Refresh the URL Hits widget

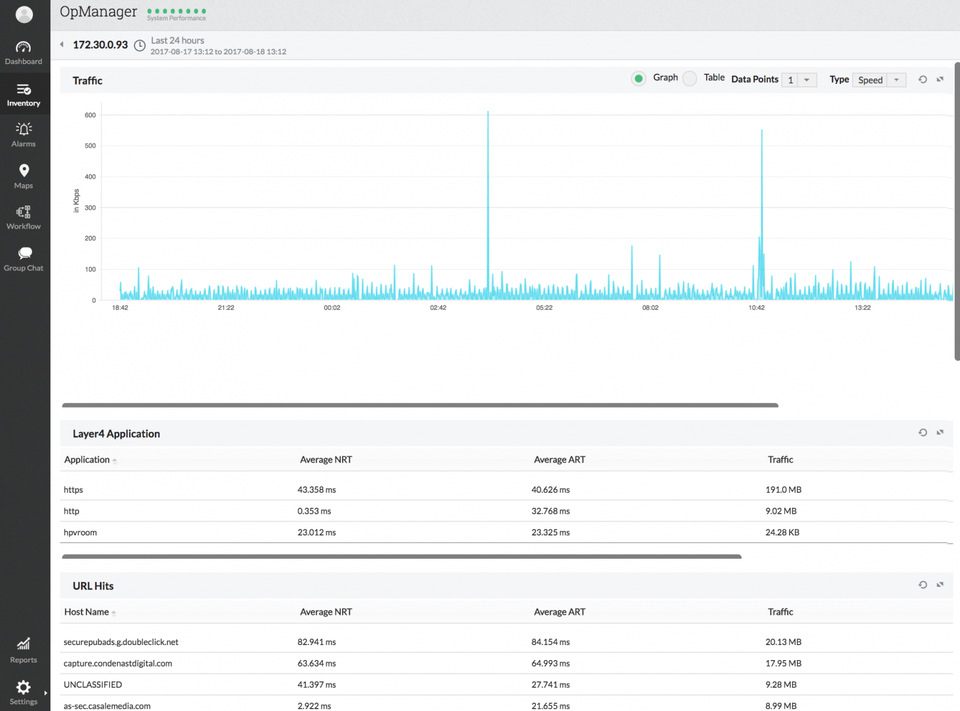pyautogui.click(x=923, y=585)
